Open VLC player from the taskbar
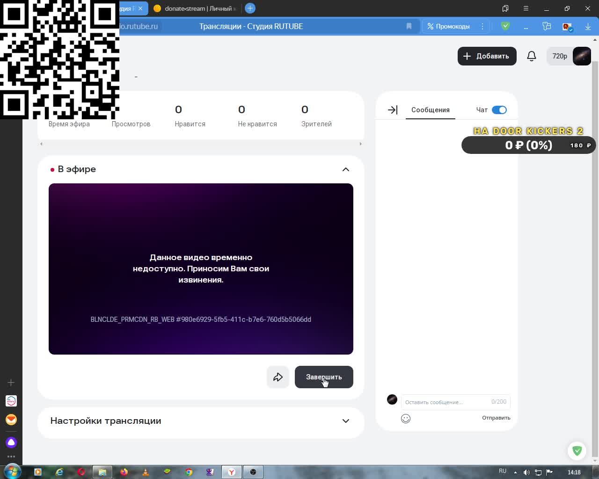This screenshot has height=479, width=599. coord(146,472)
